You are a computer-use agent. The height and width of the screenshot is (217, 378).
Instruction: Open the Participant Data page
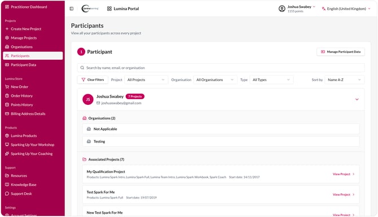[x=23, y=65]
